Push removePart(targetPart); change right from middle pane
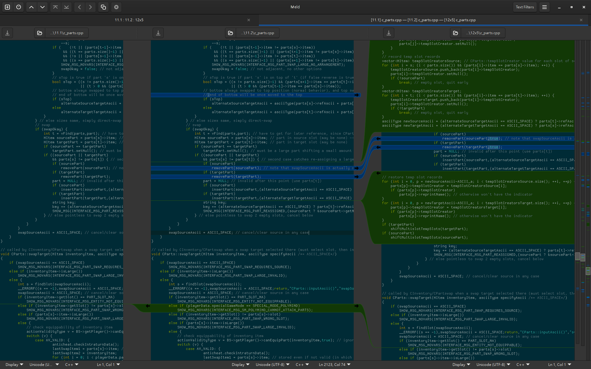The image size is (591, 369). click(356, 177)
